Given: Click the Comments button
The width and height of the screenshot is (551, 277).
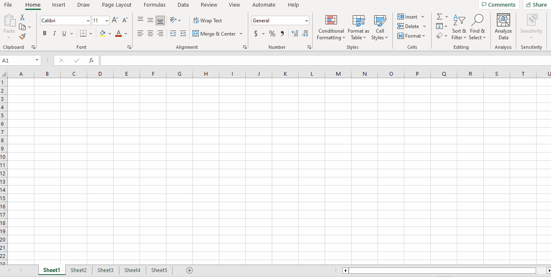Looking at the screenshot, I should [x=499, y=5].
